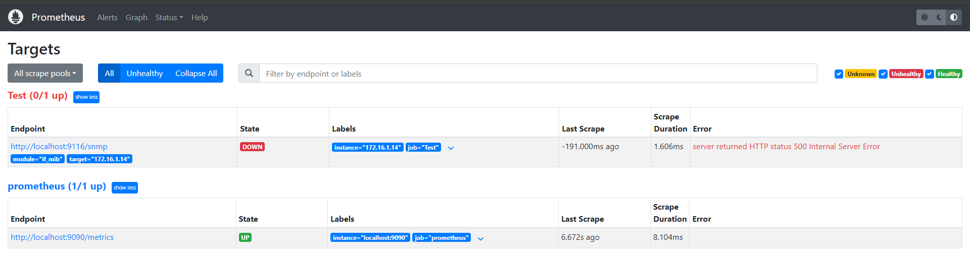Collapse Test pool with show less
Image resolution: width=970 pixels, height=258 pixels.
click(x=86, y=97)
